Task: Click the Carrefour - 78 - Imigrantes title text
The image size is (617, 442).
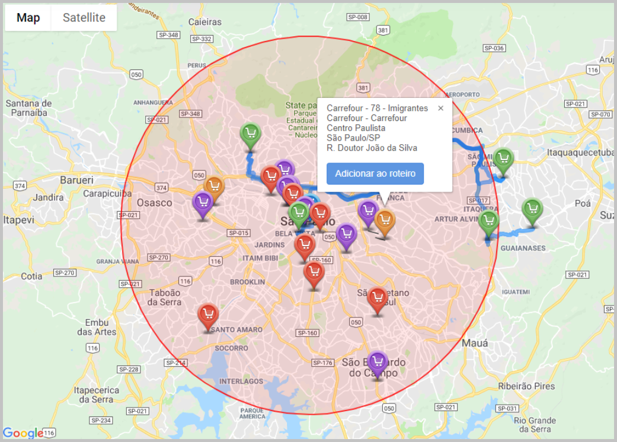Action: (377, 109)
